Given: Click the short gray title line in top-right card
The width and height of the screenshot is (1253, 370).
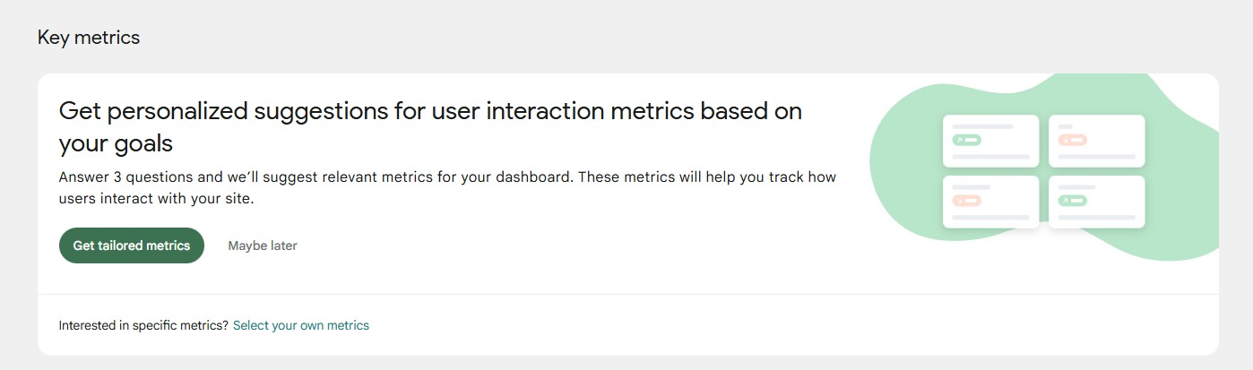Looking at the screenshot, I should pyautogui.click(x=1065, y=126).
